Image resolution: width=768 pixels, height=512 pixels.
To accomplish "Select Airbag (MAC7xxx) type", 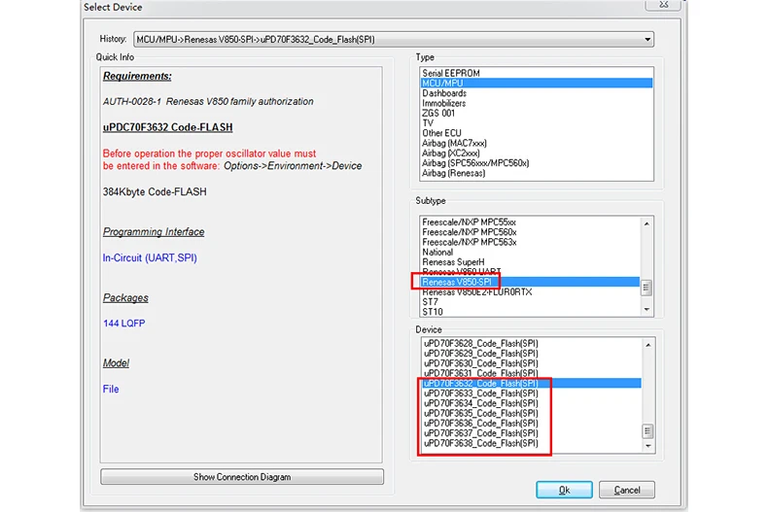I will [x=537, y=143].
